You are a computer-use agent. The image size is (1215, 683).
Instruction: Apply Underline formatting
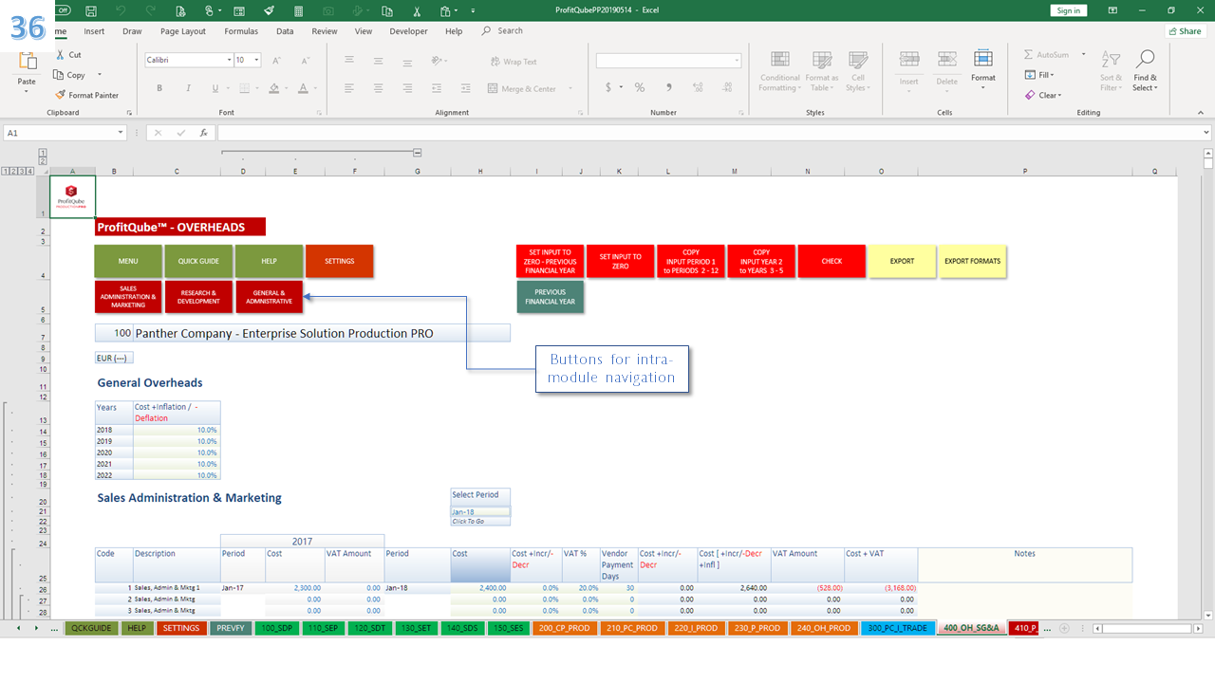tap(215, 88)
